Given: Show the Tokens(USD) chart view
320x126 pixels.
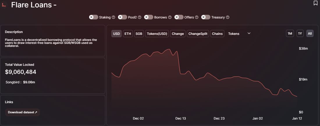Looking at the screenshot, I should pos(157,34).
